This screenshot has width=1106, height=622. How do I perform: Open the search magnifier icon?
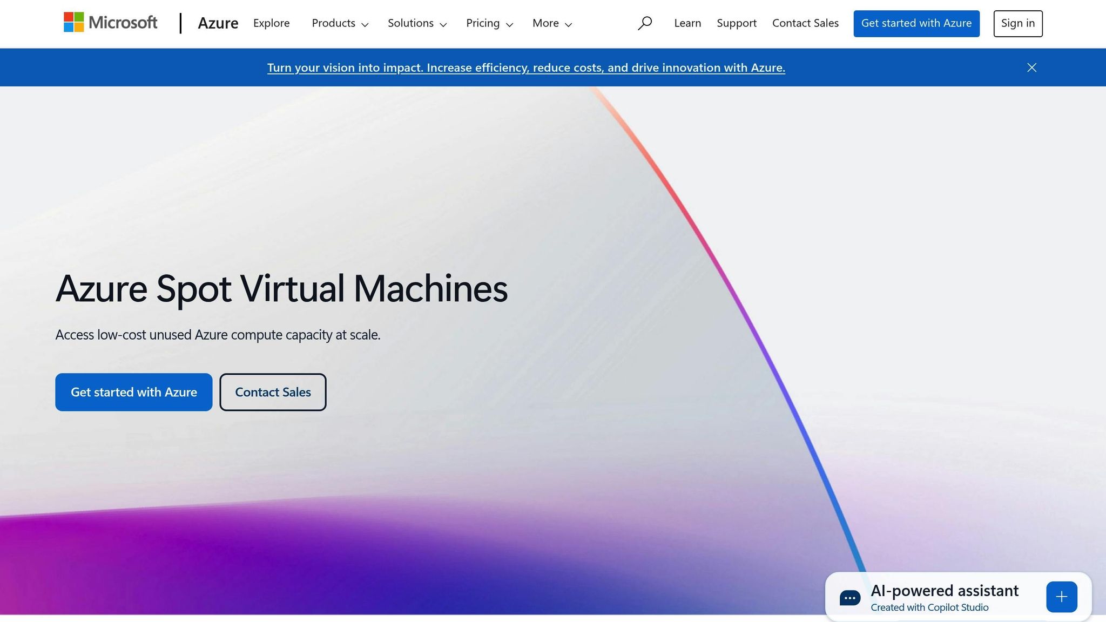[x=644, y=23]
